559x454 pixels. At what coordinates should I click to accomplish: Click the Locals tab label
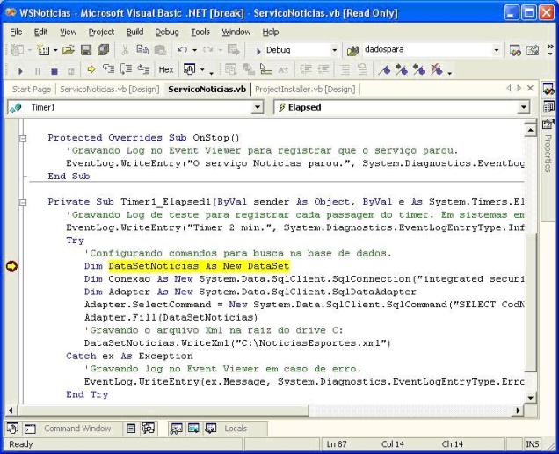(x=236, y=429)
